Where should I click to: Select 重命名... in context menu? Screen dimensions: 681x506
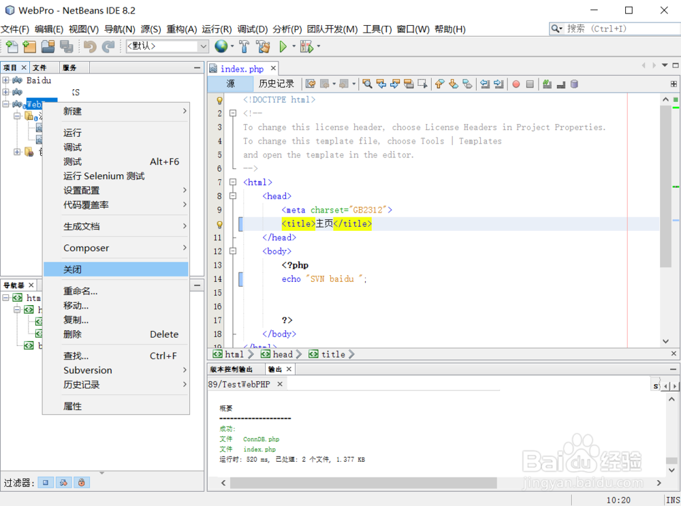116,291
